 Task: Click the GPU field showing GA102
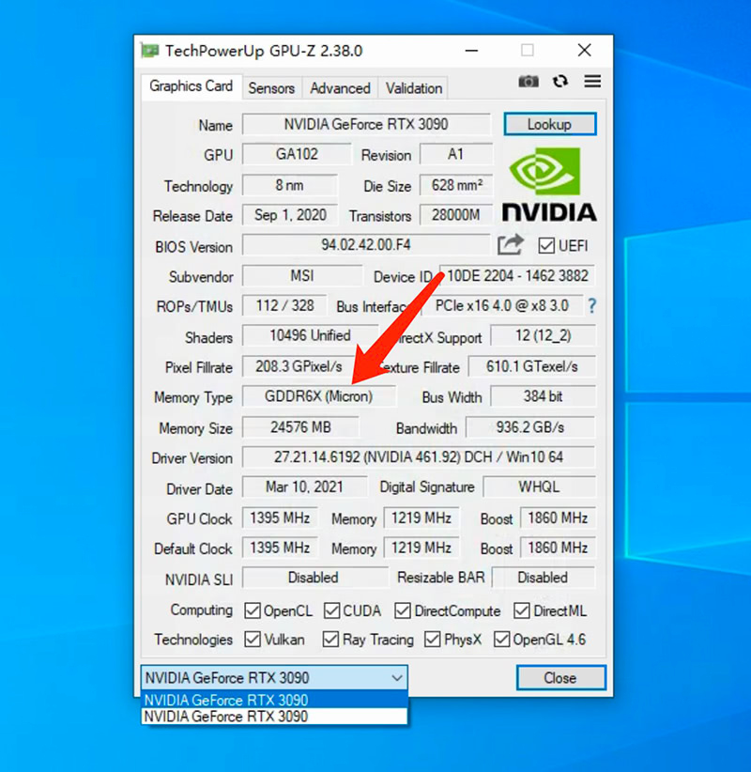pyautogui.click(x=297, y=155)
